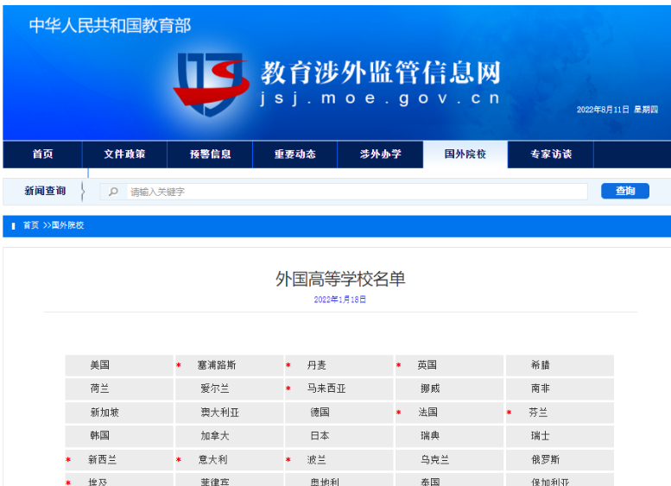The image size is (671, 486).
Task: Open the 文件政策 menu tab
Action: click(124, 155)
